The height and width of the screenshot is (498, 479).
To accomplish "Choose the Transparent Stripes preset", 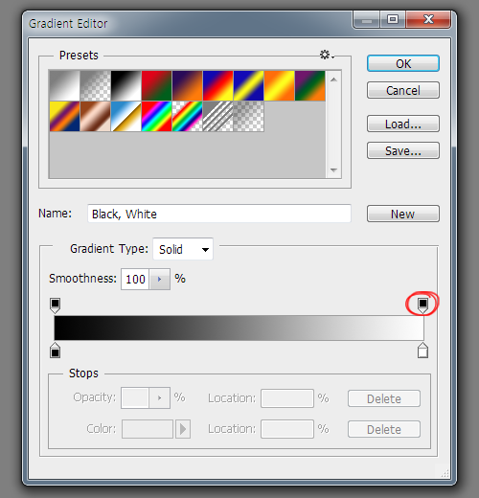I will (x=217, y=116).
